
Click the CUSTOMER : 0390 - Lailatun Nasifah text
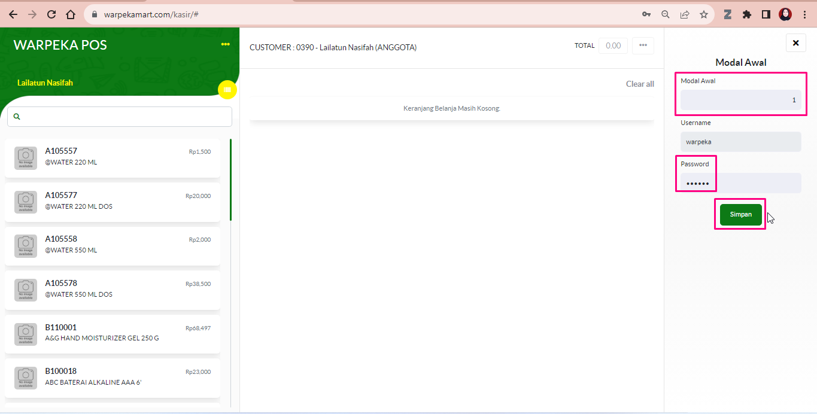coord(333,47)
